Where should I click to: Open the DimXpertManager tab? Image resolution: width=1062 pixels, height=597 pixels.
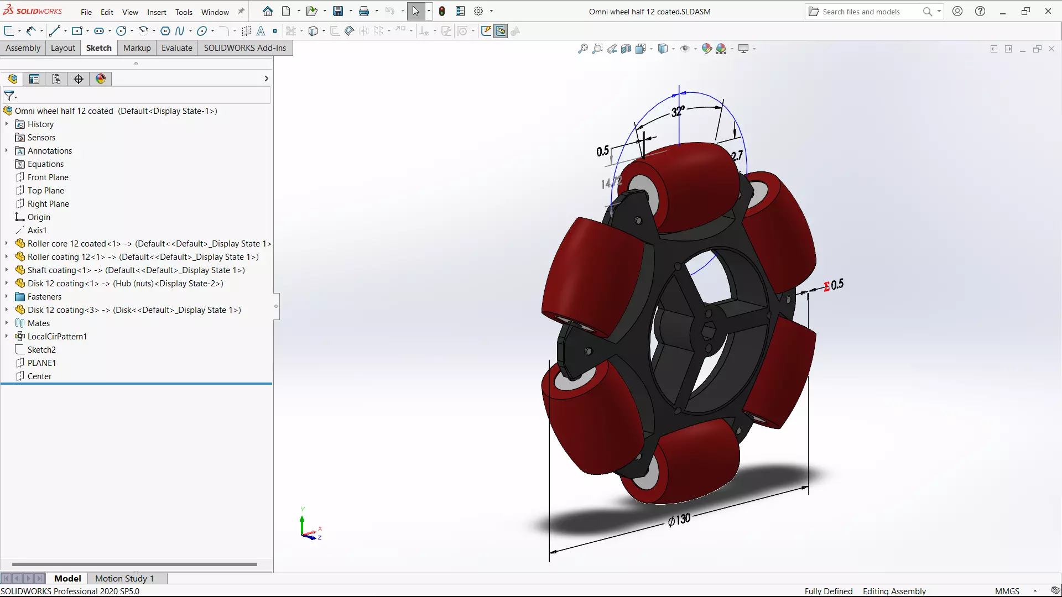coord(79,79)
